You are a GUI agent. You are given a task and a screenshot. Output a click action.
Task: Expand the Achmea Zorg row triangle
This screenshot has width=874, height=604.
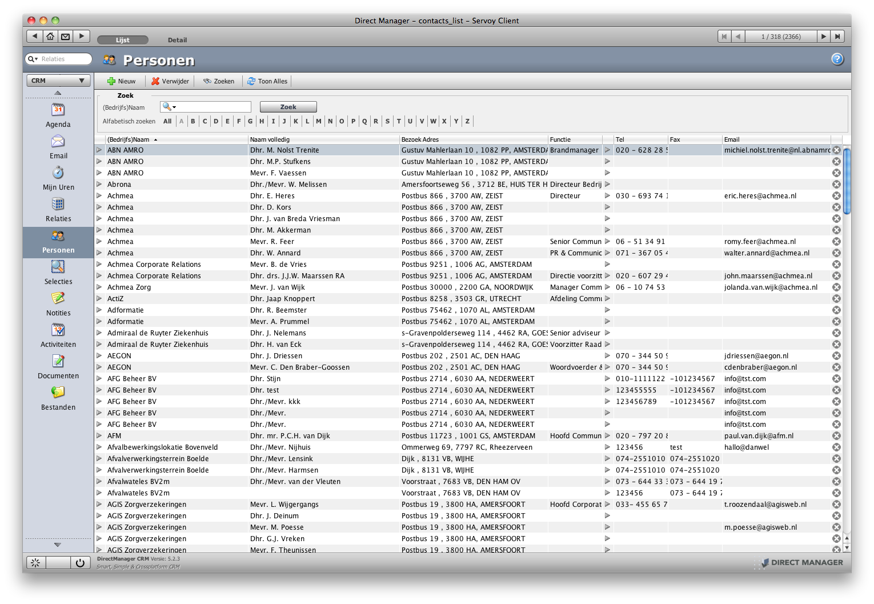point(99,287)
